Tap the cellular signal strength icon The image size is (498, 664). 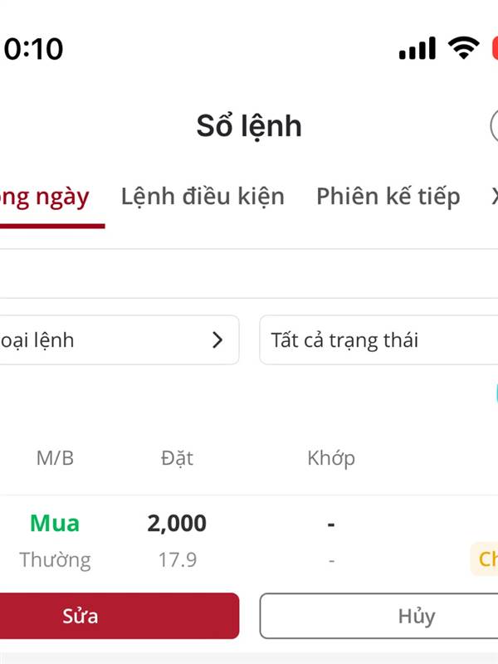click(x=417, y=48)
